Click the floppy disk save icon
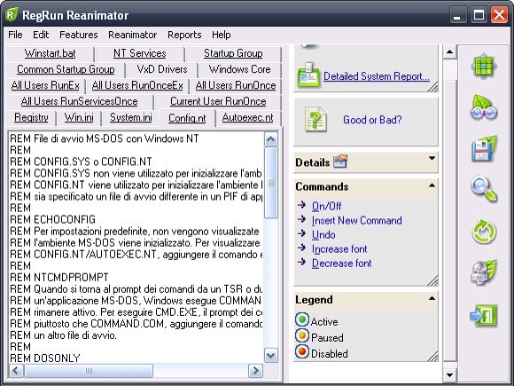This screenshot has height=386, width=514. (484, 149)
